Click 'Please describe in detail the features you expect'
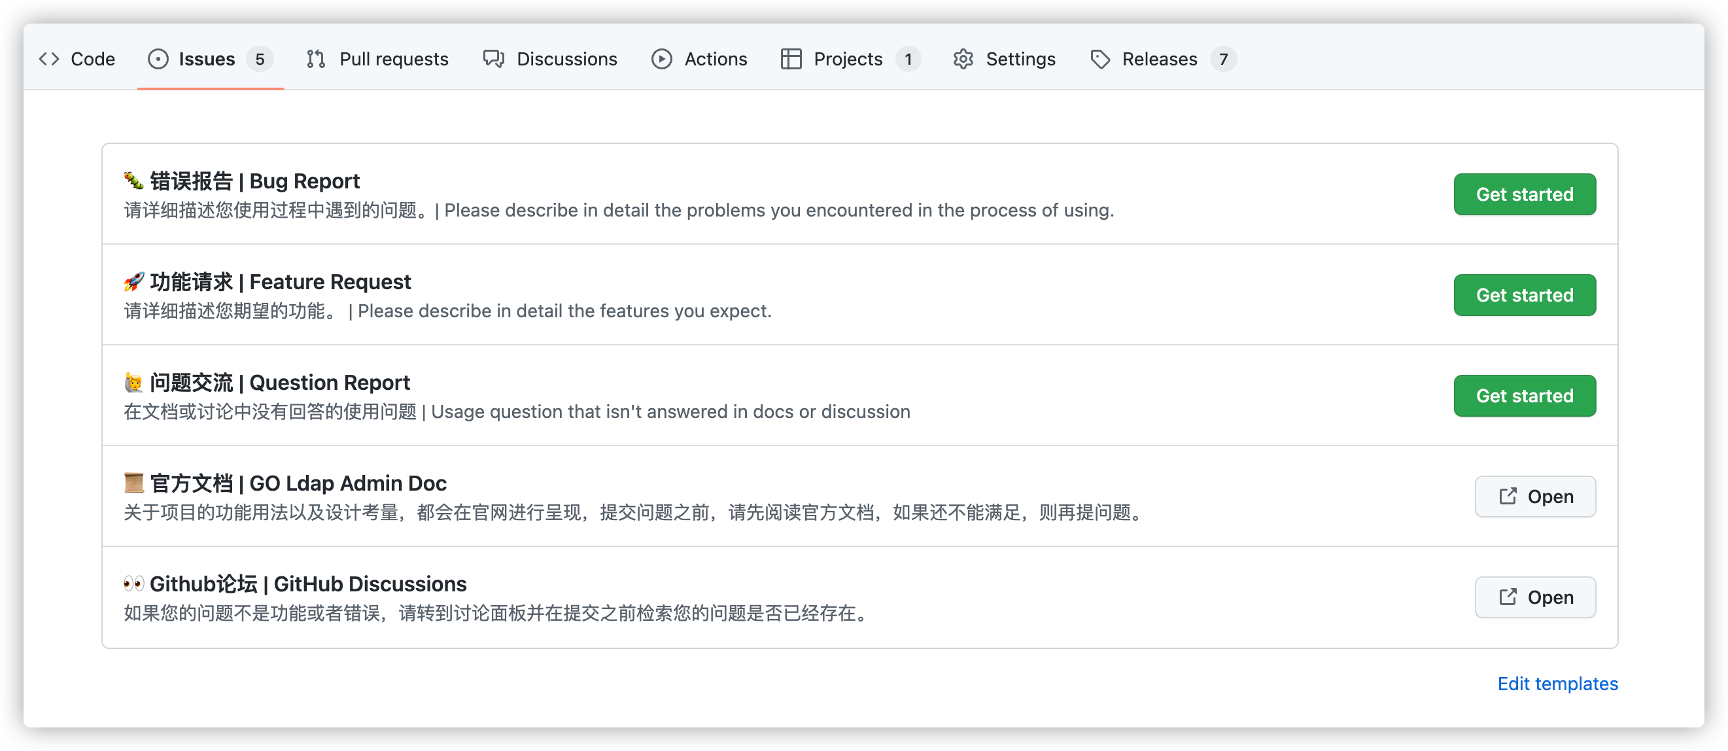This screenshot has height=751, width=1728. pyautogui.click(x=564, y=311)
